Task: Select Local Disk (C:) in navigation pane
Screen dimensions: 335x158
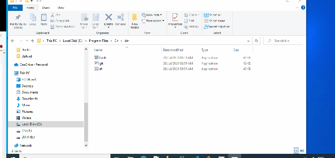Action: tap(46, 124)
